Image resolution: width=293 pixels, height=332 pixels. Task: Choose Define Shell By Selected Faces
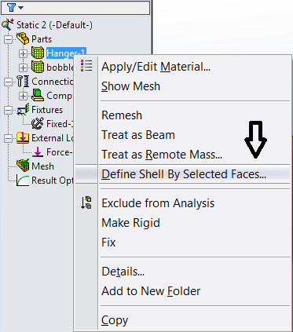183,174
